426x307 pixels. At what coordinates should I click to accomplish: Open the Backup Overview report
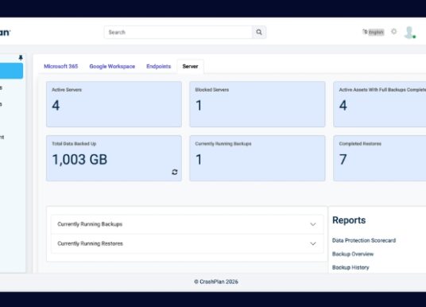[x=353, y=254]
